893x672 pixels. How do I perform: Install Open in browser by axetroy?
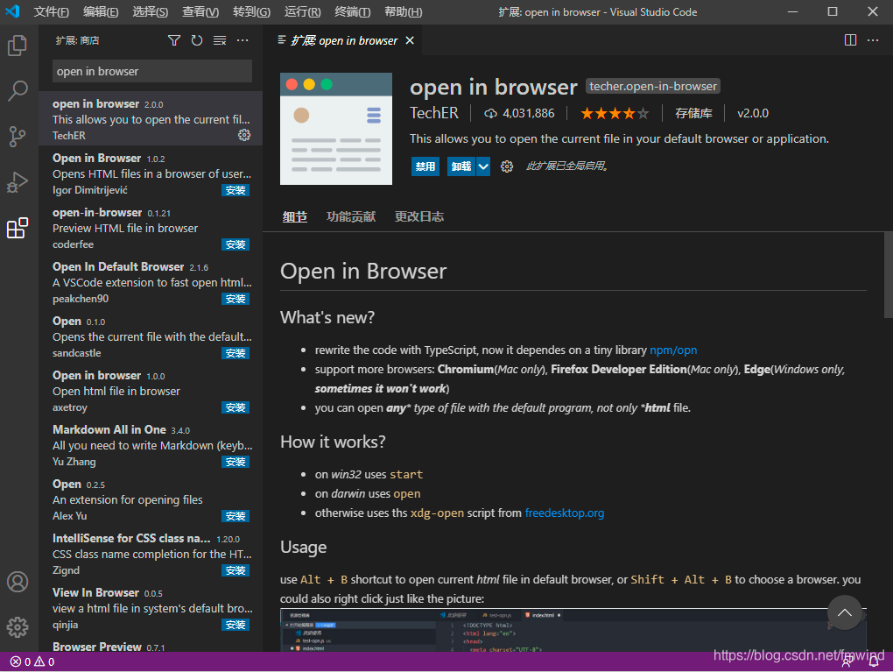point(236,407)
